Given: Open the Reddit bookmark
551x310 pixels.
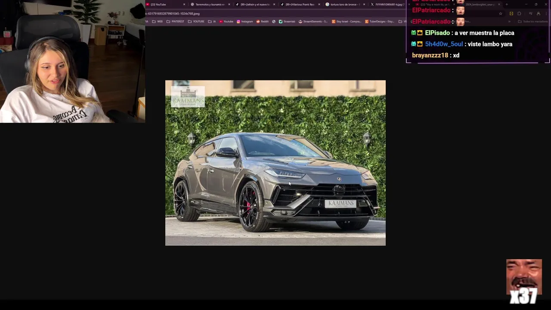Looking at the screenshot, I should (262, 22).
